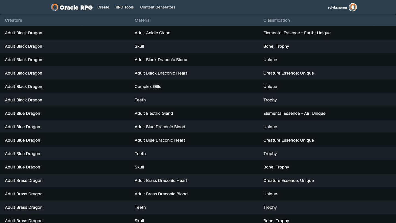Viewport: 396px width, 223px height.
Task: Click the Adult Black Draconic Heart cell
Action: coord(161,73)
